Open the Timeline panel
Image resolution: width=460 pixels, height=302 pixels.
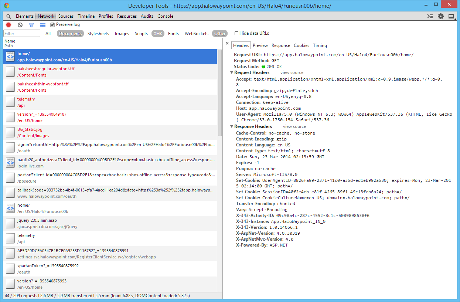pyautogui.click(x=86, y=16)
